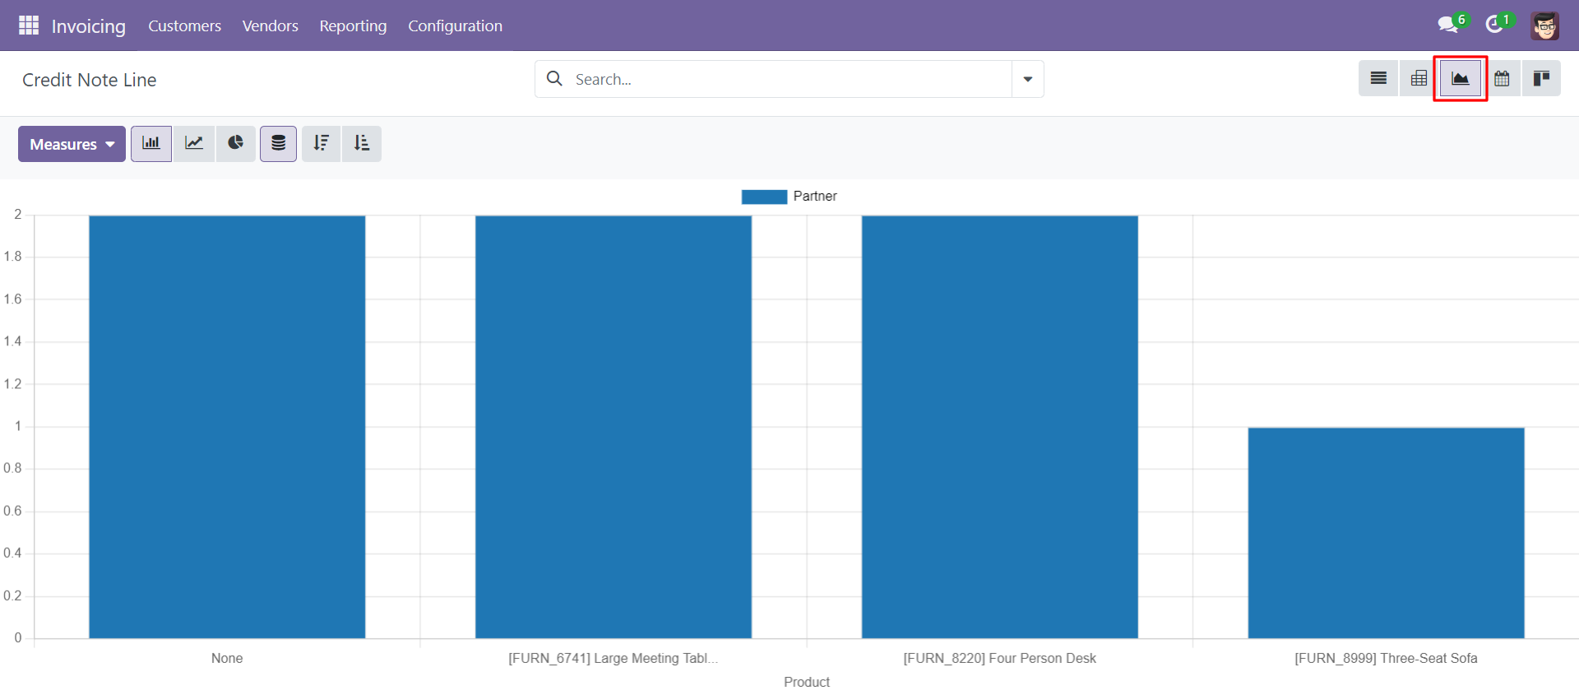
Task: Sort chart in ascending order
Action: (362, 144)
